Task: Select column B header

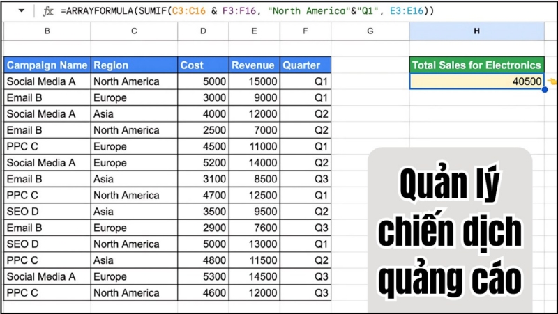Action: pyautogui.click(x=47, y=31)
